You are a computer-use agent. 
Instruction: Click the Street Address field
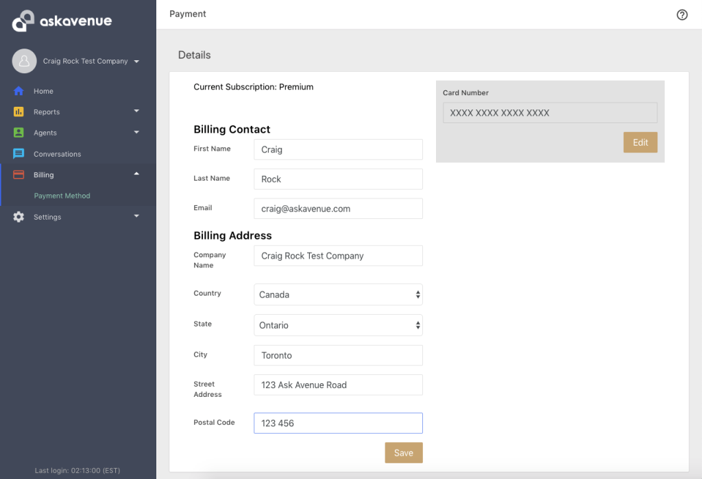pyautogui.click(x=338, y=385)
